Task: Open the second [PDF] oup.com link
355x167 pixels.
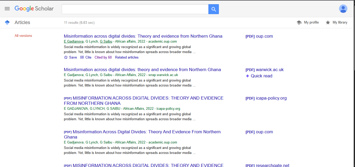Action: 259,132
